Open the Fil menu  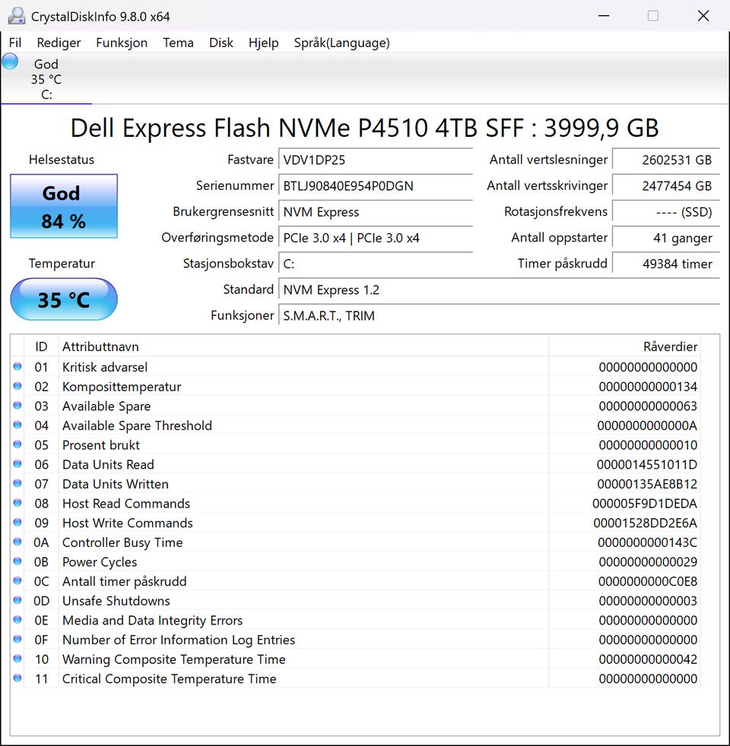(x=15, y=43)
